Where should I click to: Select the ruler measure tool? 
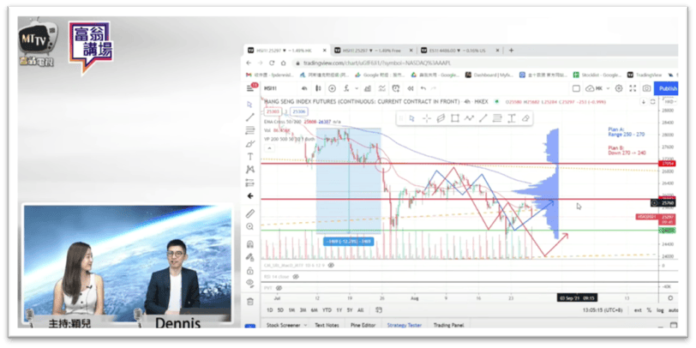point(250,213)
